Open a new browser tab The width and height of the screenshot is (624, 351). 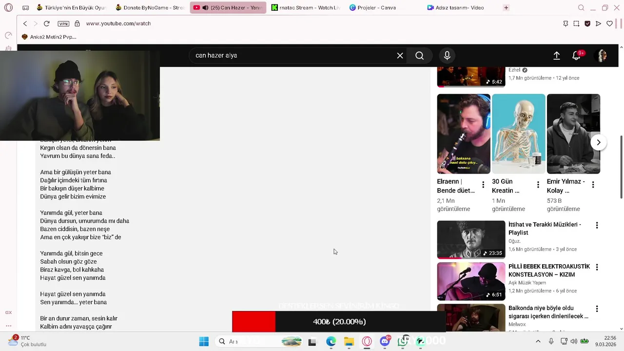506,8
